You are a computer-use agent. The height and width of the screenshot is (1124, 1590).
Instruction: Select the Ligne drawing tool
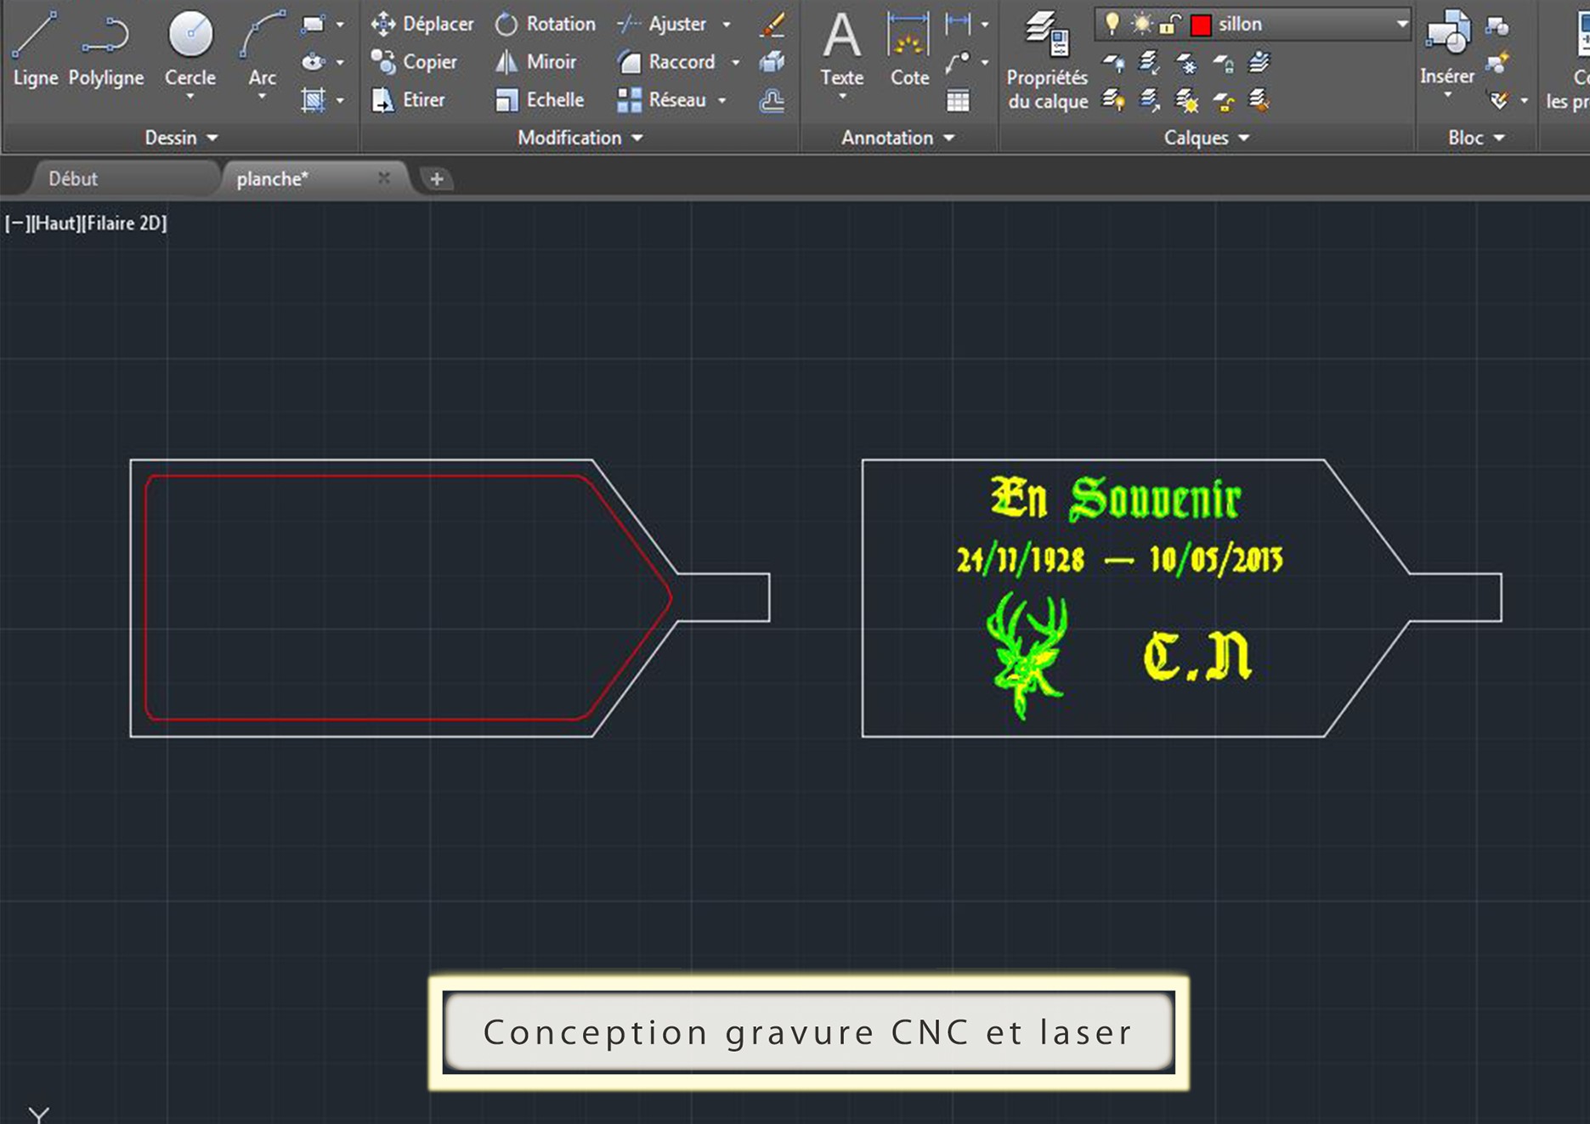tap(34, 49)
